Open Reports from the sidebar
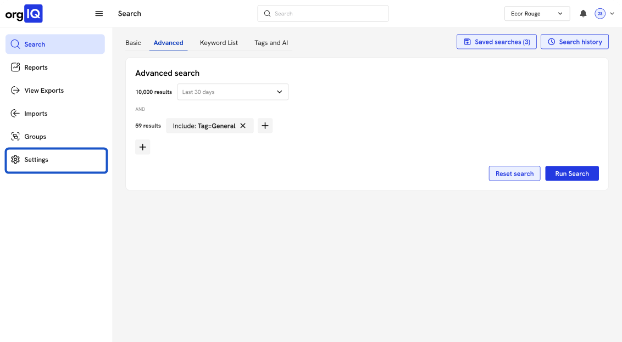This screenshot has width=622, height=342. point(36,68)
